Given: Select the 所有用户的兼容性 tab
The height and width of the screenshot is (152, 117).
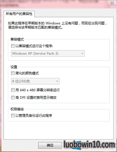Looking at the screenshot, I should (19, 14).
